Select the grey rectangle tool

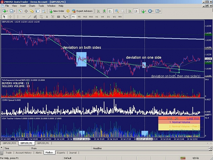pyautogui.click(x=59, y=17)
